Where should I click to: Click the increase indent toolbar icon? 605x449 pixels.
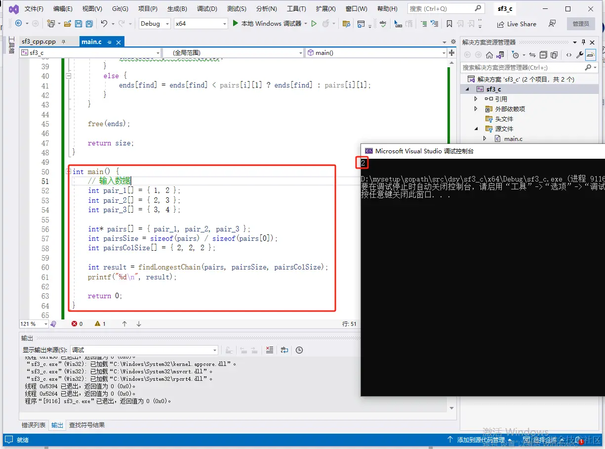423,24
